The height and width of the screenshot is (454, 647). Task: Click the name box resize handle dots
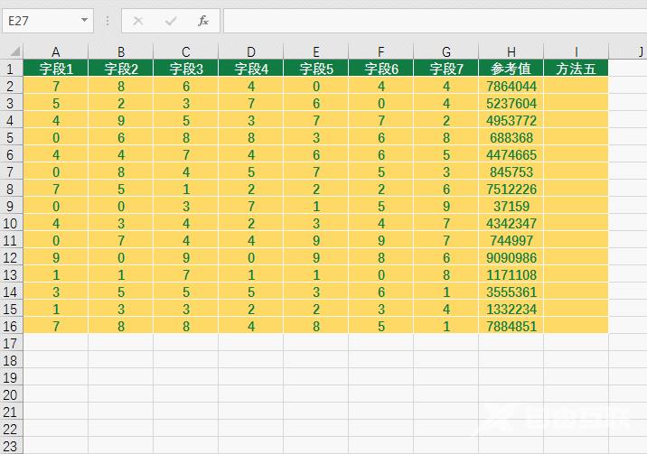(x=108, y=20)
